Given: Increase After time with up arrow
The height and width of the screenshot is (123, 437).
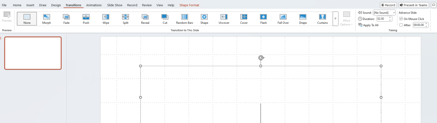Looking at the screenshot, I should (x=426, y=24).
